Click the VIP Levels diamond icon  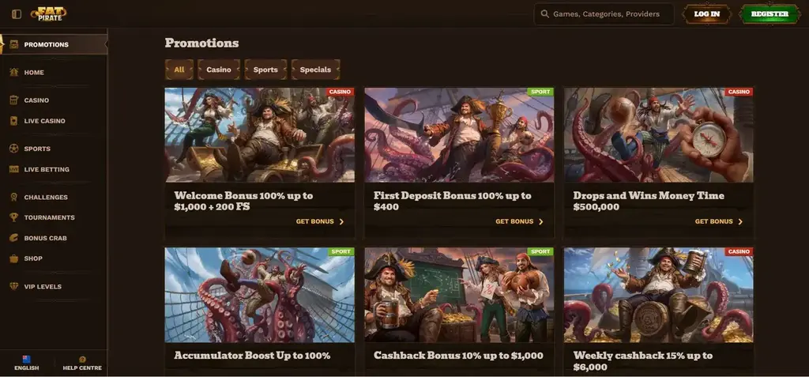pyautogui.click(x=14, y=287)
